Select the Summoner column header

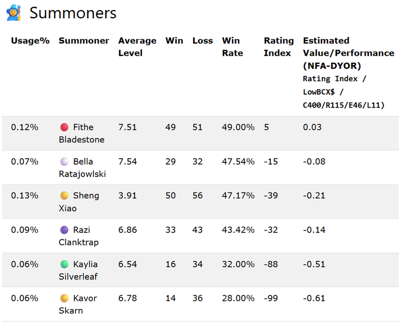pyautogui.click(x=84, y=41)
